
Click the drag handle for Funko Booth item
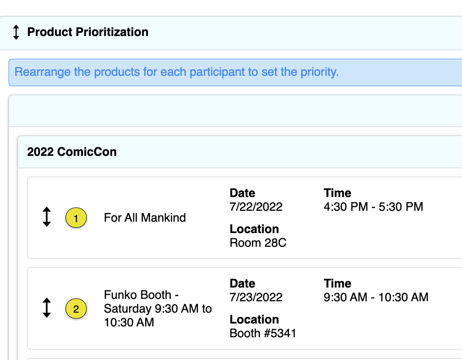pos(46,308)
